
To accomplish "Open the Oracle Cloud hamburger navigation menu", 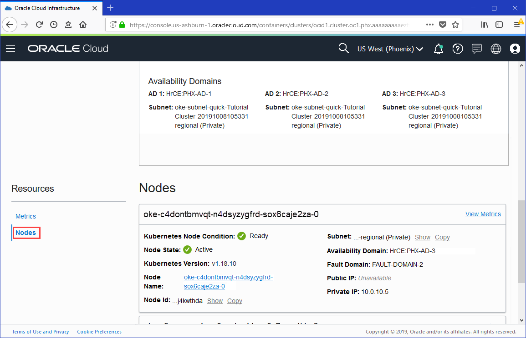I will tap(11, 49).
